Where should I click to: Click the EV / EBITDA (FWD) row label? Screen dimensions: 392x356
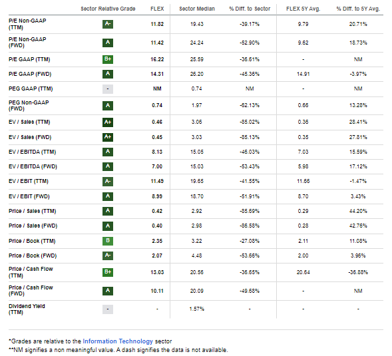point(33,167)
